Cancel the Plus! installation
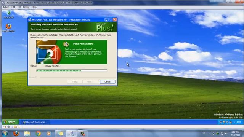The image size is (244, 137). point(108,82)
